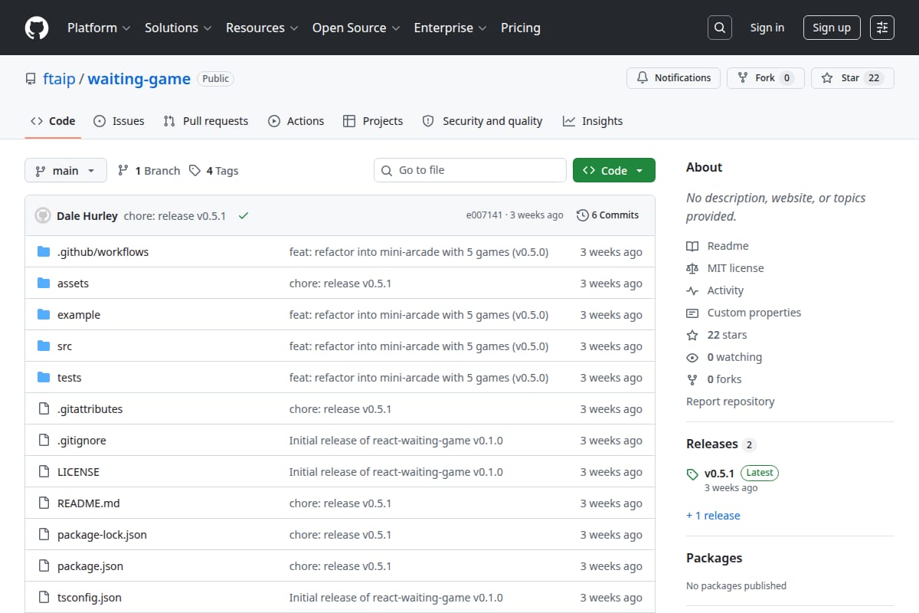Click file icon of README.md row

click(44, 503)
